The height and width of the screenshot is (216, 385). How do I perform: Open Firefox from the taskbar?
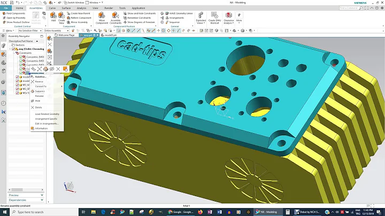(x=200, y=212)
